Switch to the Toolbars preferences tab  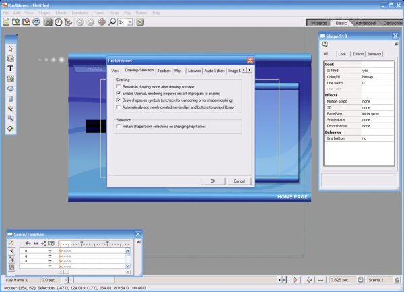(163, 70)
